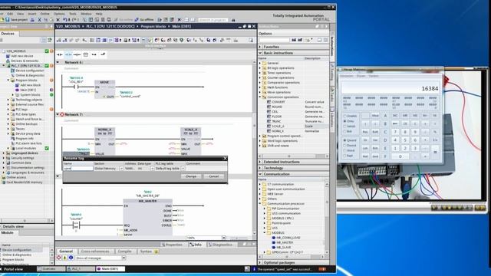Open the Edit menu in TIA Portal
491x276 pixels.
[10, 14]
